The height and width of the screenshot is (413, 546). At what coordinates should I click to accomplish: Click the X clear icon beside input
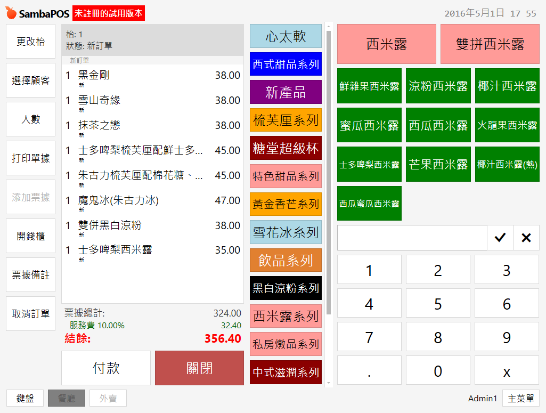[x=526, y=238]
